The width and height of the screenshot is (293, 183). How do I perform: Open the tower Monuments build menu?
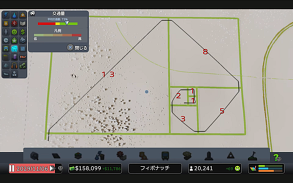tap(208, 156)
